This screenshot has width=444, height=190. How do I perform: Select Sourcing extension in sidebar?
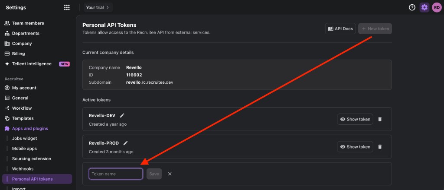click(31, 159)
